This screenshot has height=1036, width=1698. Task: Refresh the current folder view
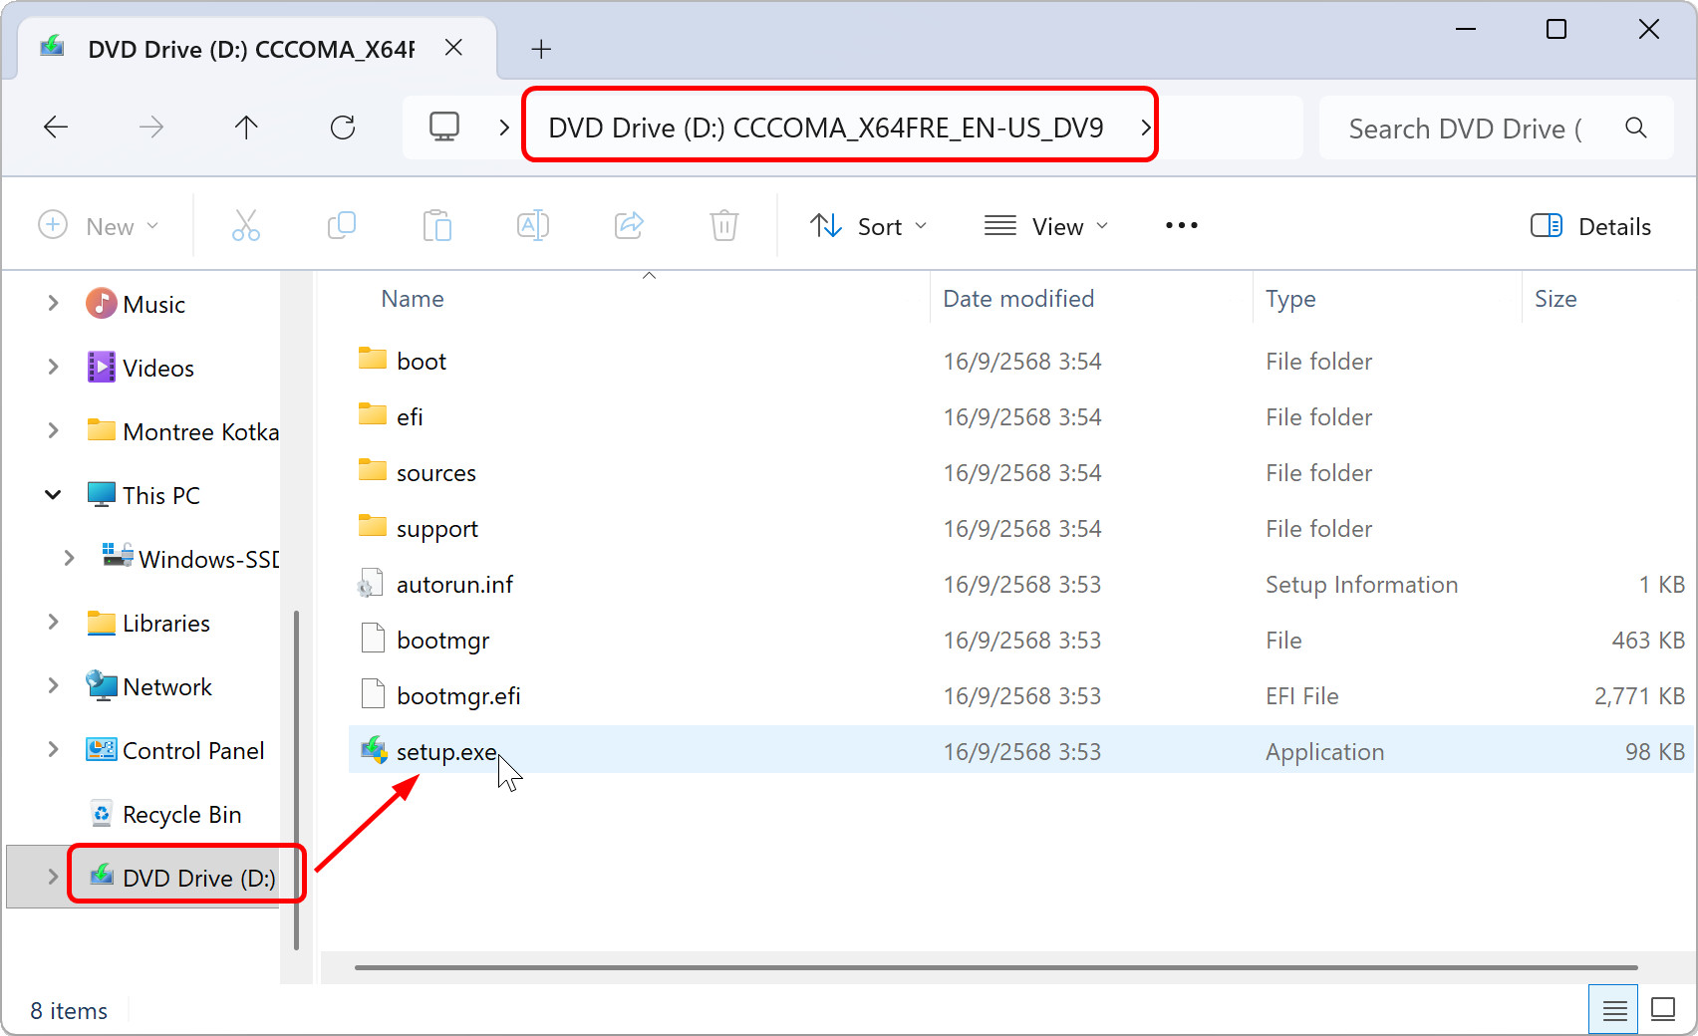[343, 127]
